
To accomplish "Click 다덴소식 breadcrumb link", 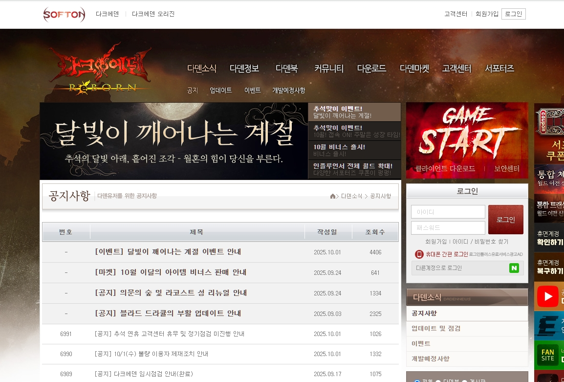I will pyautogui.click(x=351, y=196).
